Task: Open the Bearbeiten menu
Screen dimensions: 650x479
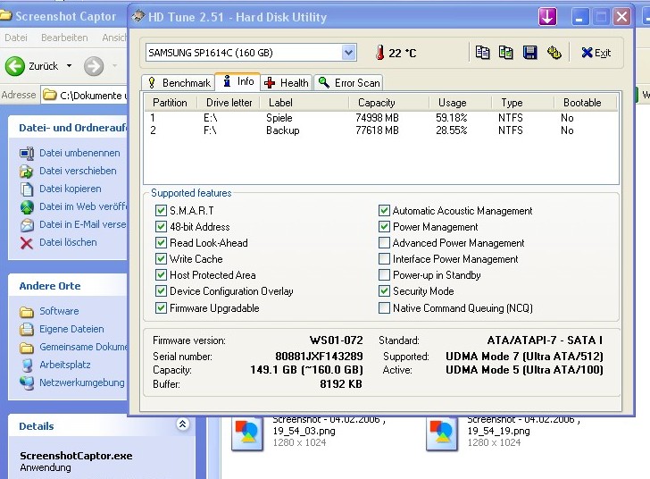Action: (x=64, y=38)
